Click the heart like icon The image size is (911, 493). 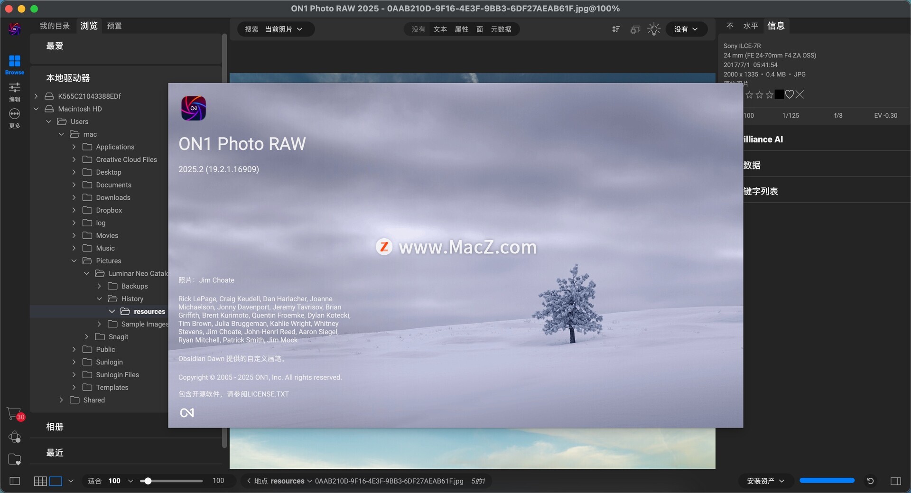[790, 94]
